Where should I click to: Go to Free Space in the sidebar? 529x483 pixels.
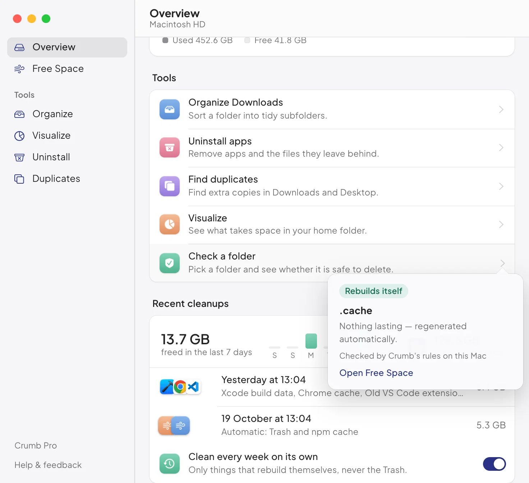pos(67,69)
